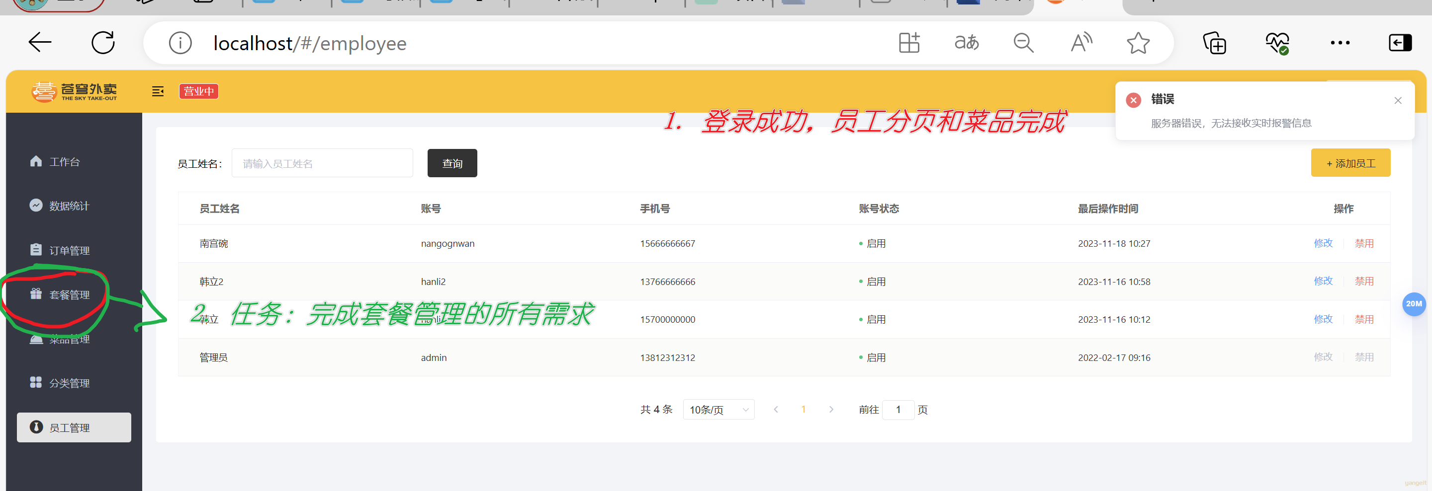
Task: Click the Sky Take-Out logo
Action: (x=74, y=91)
